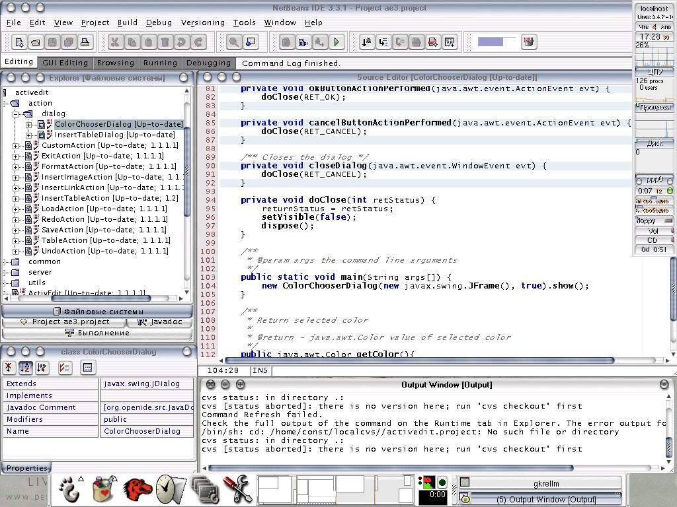Open the File menu

point(13,22)
